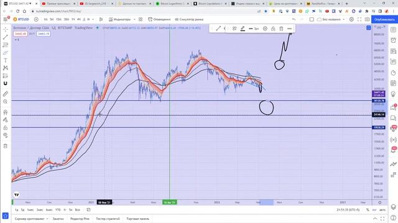The image size is (398, 223).
Task: Toggle авто auto scale mode
Action: click(382, 210)
